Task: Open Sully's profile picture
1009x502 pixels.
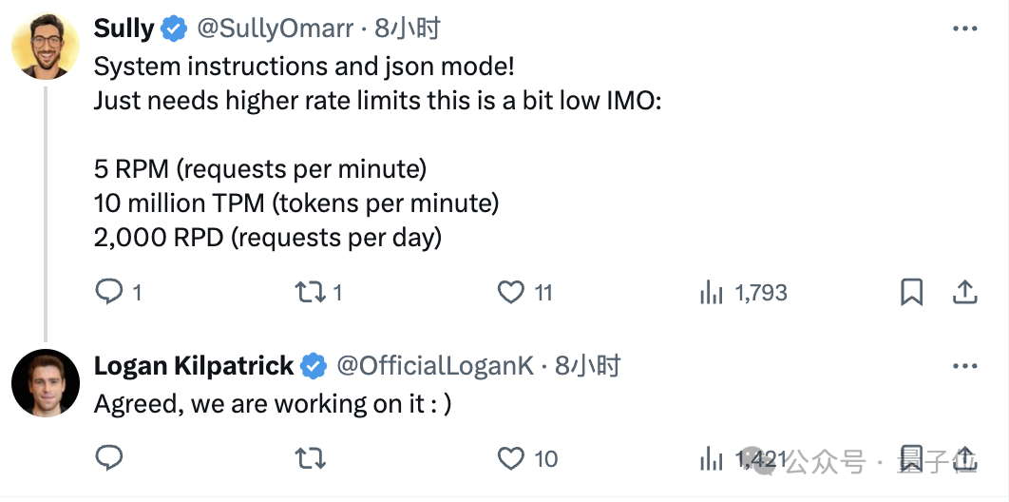Action: (46, 45)
